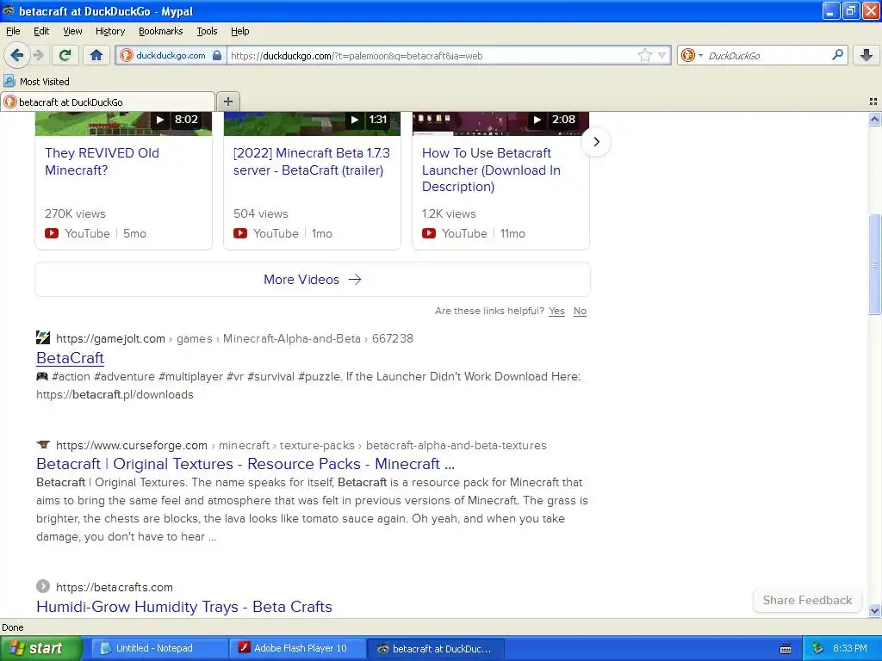Click the Share Feedback button
The width and height of the screenshot is (882, 661).
click(x=807, y=600)
